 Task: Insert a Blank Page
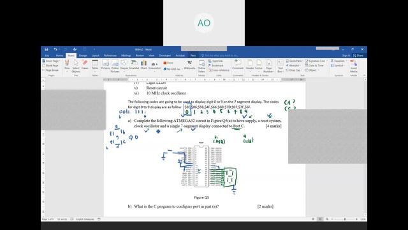[x=50, y=65]
